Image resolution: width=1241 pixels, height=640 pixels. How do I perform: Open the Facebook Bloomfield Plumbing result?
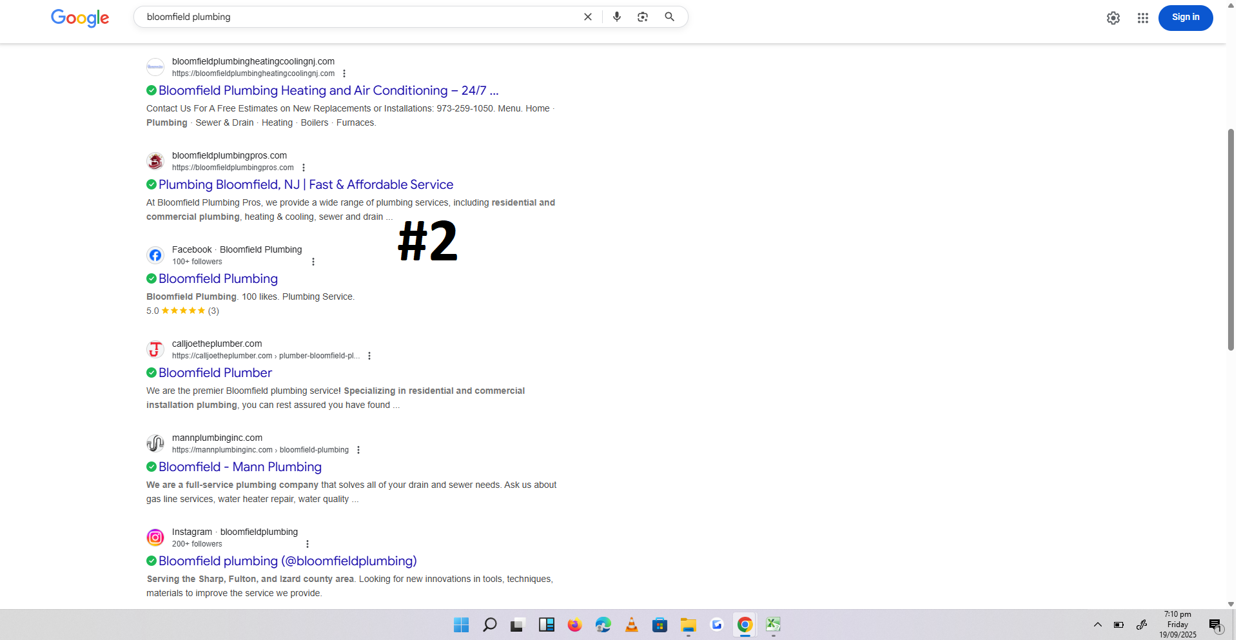218,278
